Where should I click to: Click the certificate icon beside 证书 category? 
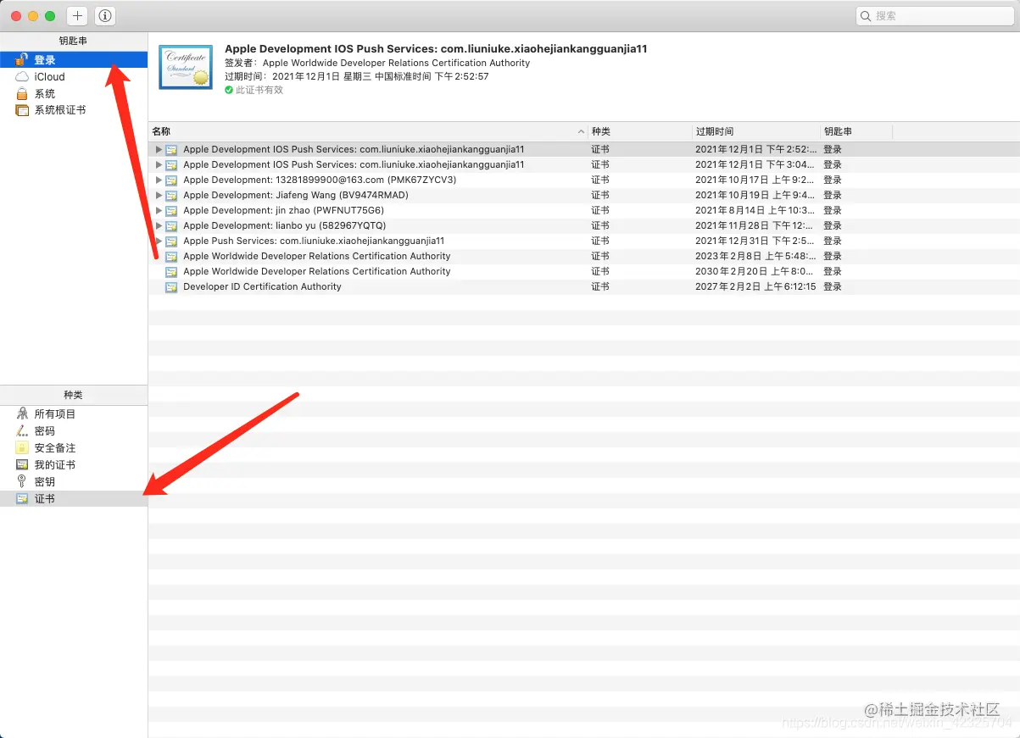pos(22,499)
